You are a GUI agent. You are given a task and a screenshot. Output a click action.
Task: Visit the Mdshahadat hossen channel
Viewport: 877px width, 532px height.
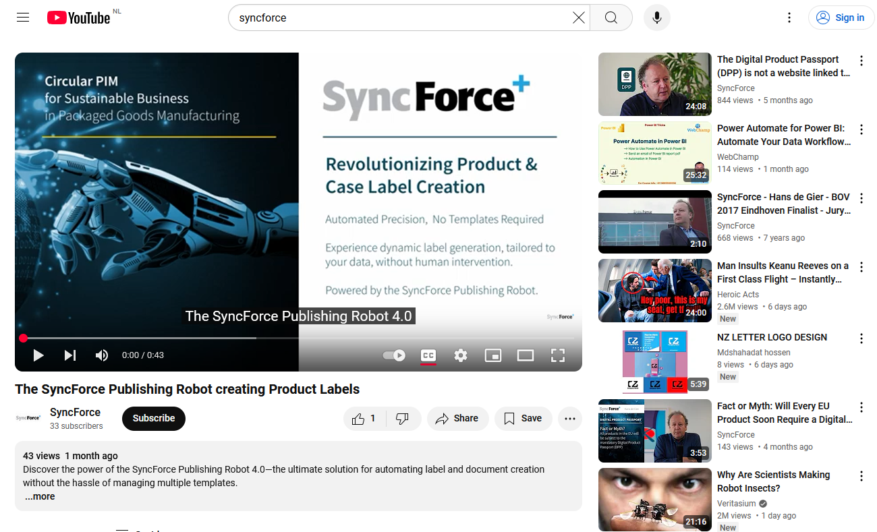pyautogui.click(x=754, y=353)
